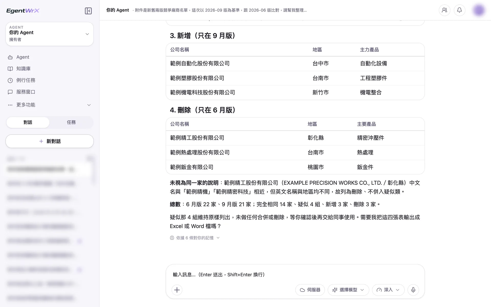Click the plus attachment button
This screenshot has height=307, width=491.
coord(177,290)
